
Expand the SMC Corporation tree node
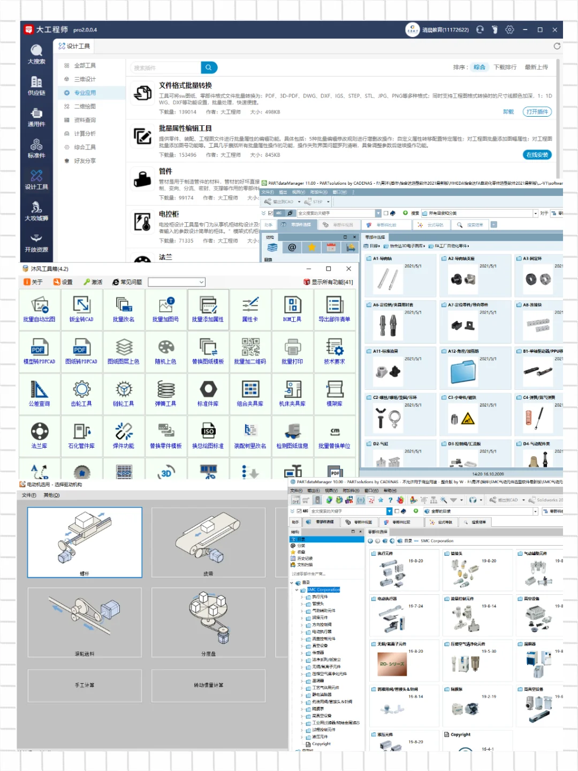coord(296,589)
